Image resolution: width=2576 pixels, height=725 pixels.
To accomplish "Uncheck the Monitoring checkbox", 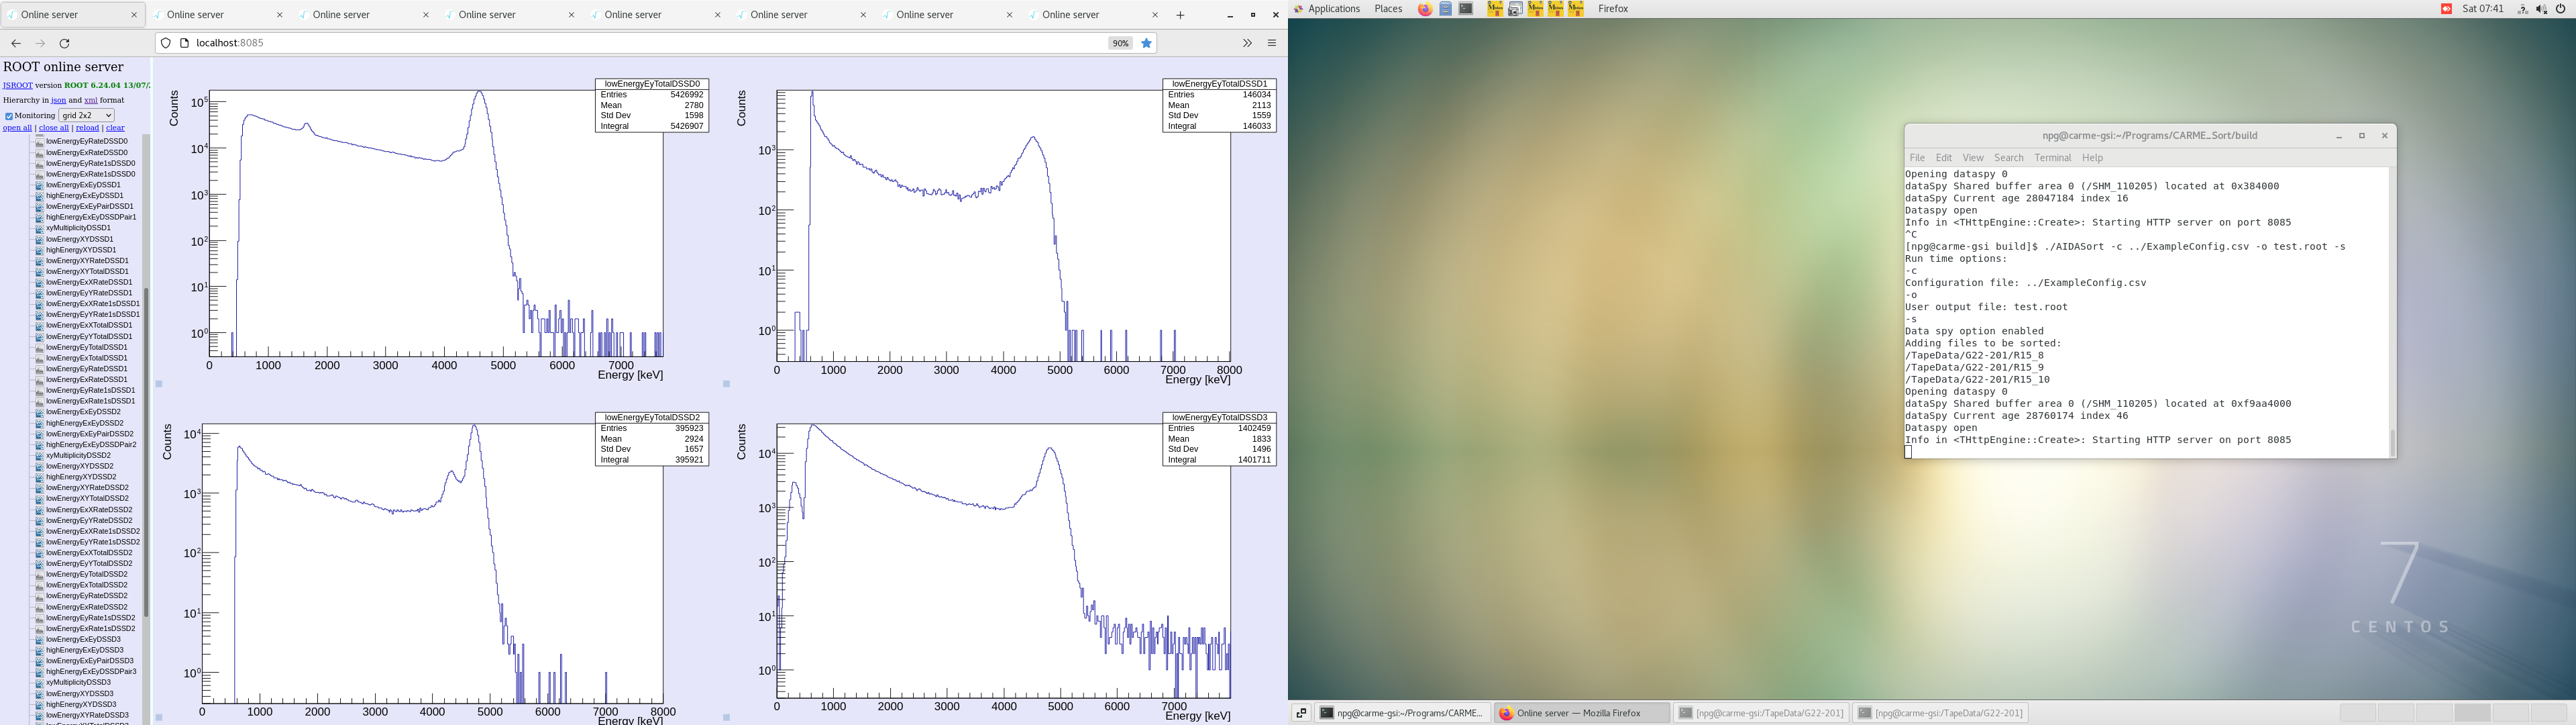I will 9,116.
